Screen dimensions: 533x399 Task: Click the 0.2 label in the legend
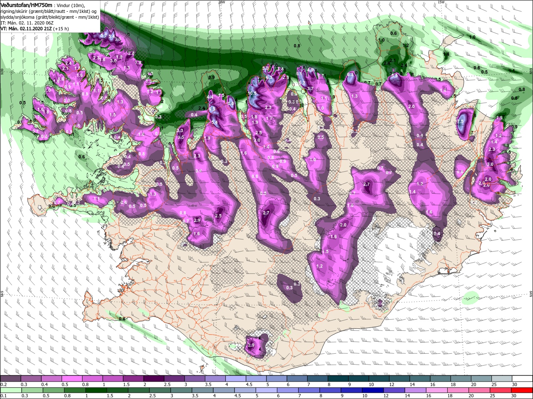(x=3, y=384)
